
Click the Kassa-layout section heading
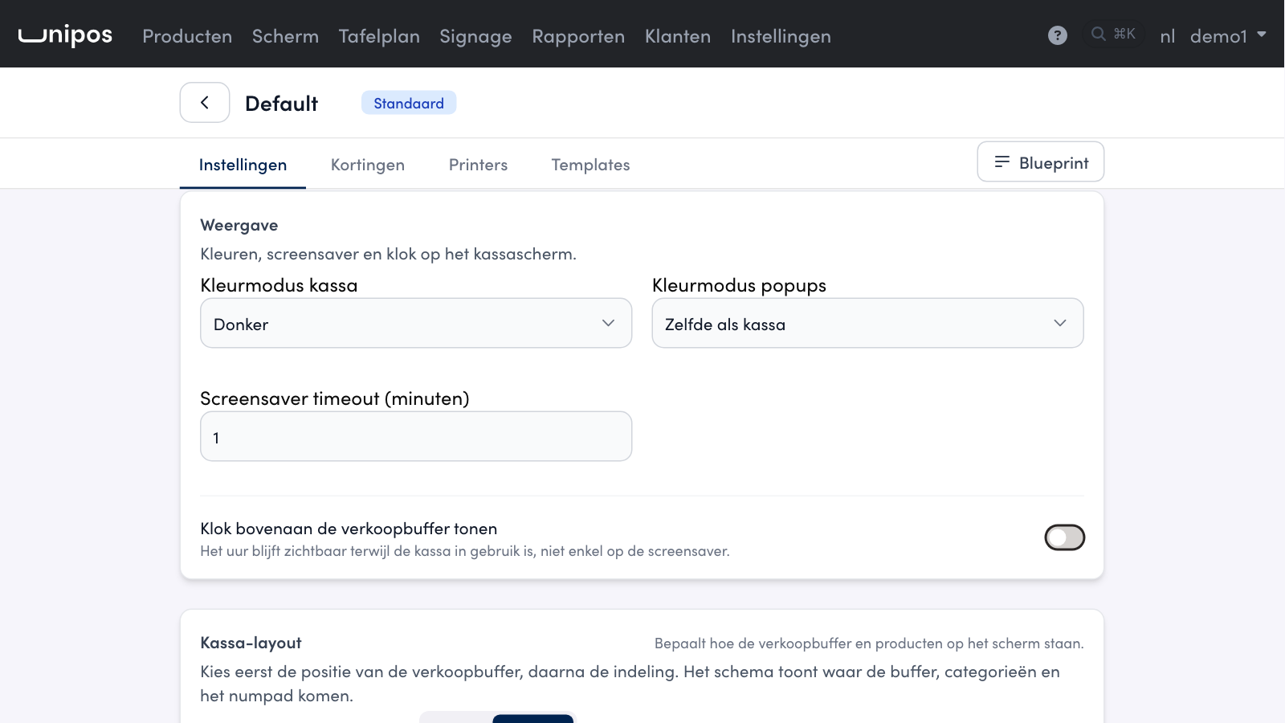click(x=251, y=643)
